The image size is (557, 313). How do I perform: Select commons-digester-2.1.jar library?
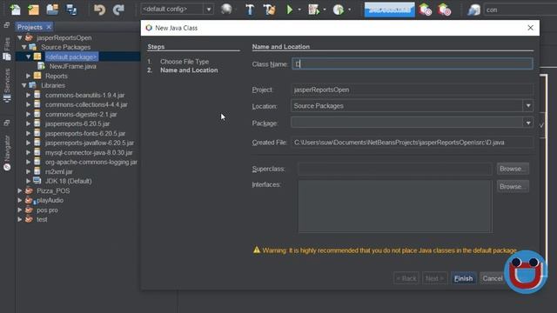[81, 114]
